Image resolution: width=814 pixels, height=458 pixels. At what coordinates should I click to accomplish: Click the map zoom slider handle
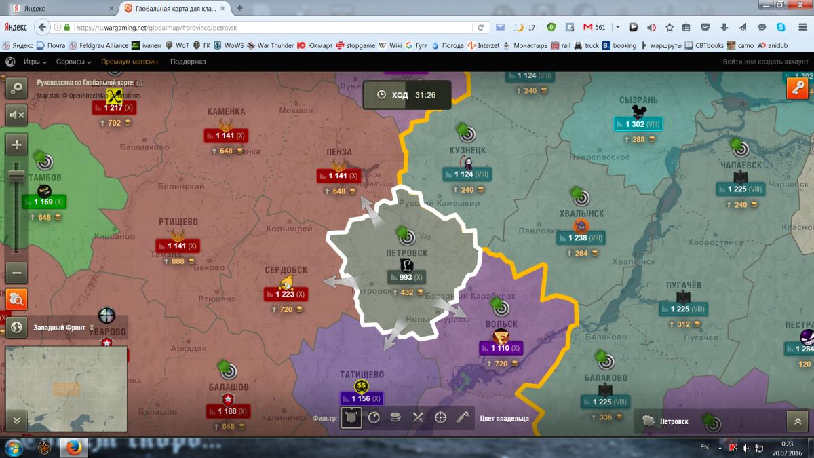click(x=17, y=176)
